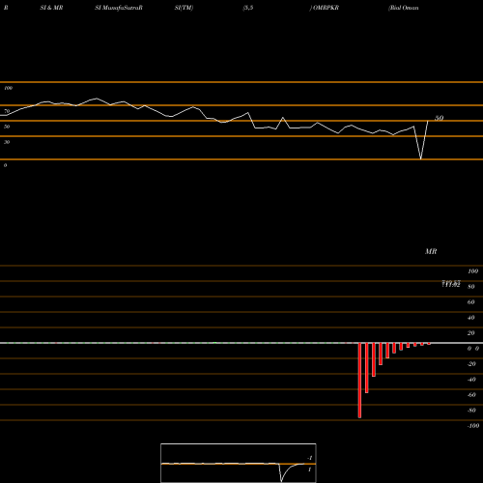483x483 pixels.
Task: Click the '-1' label in mini chart
Action: click(x=310, y=458)
